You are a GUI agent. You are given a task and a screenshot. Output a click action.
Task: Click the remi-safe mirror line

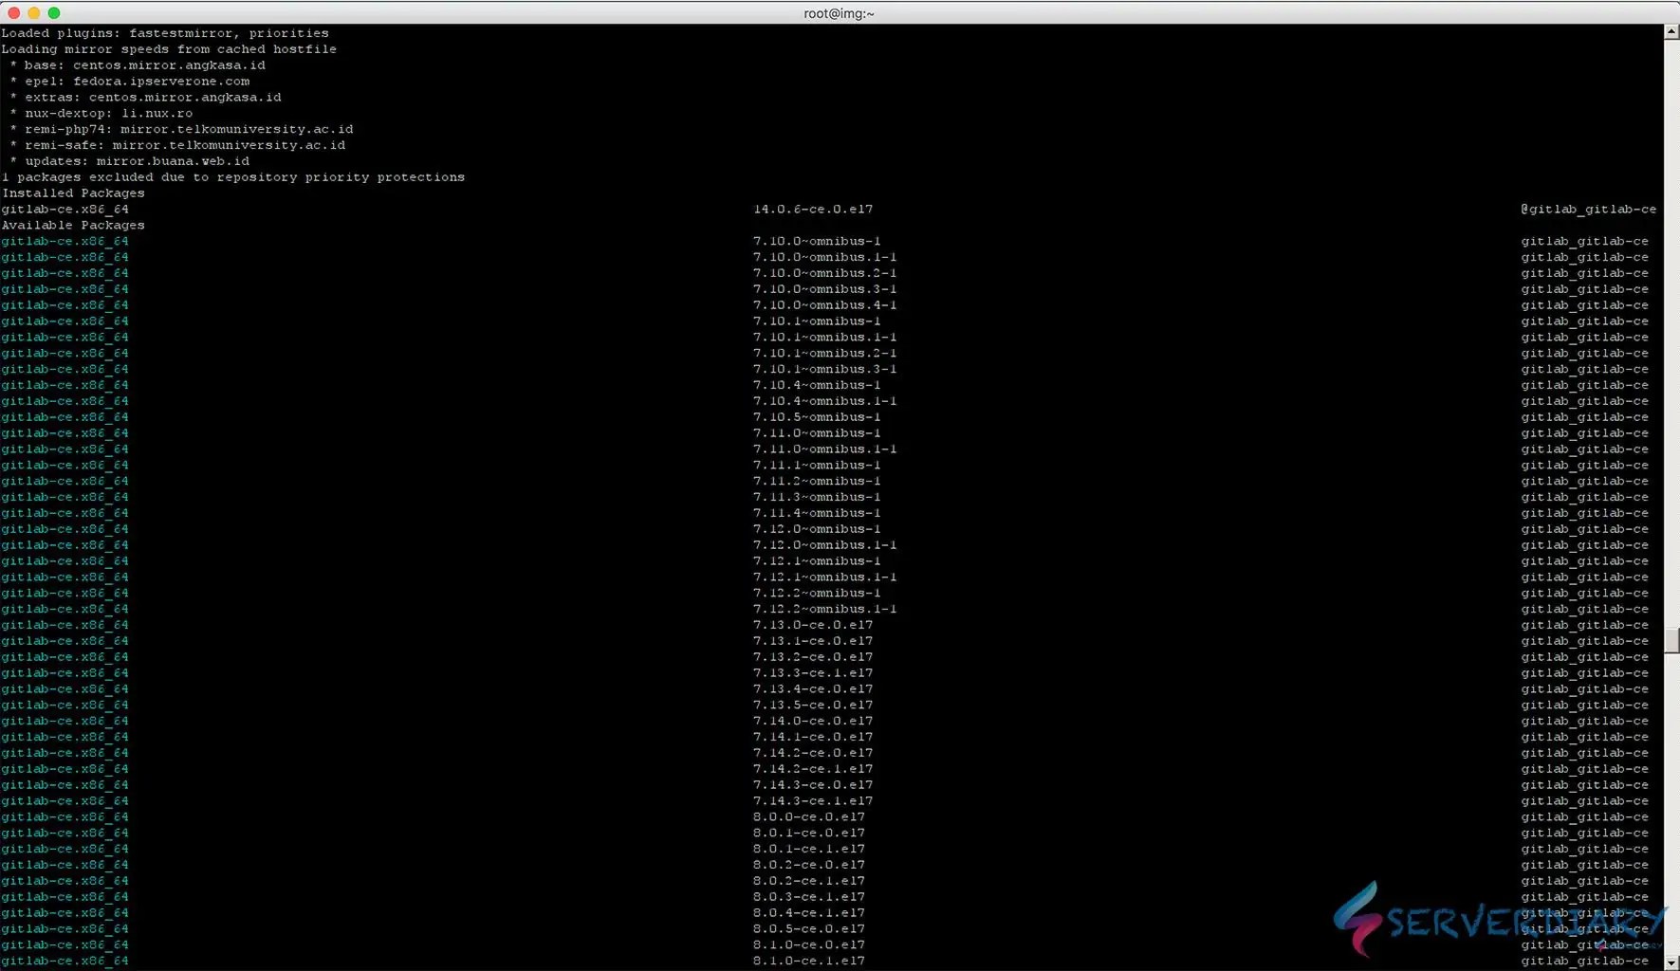177,146
